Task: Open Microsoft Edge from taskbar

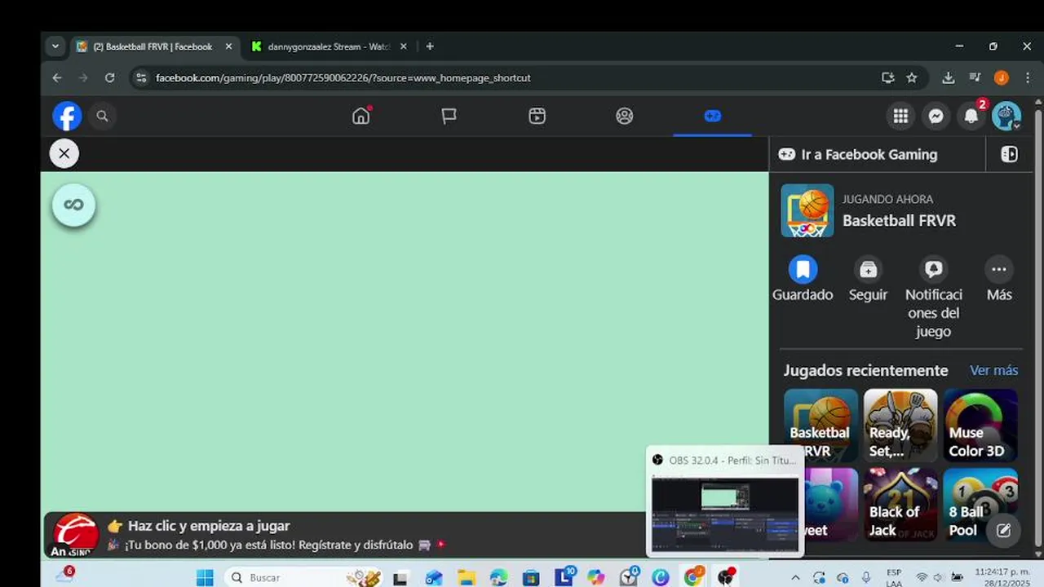Action: tap(499, 577)
